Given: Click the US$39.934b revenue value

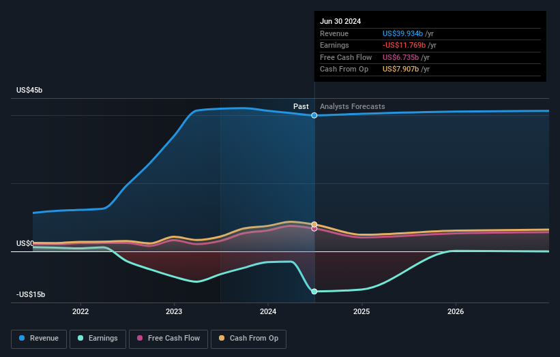Looking at the screenshot, I should (402, 33).
